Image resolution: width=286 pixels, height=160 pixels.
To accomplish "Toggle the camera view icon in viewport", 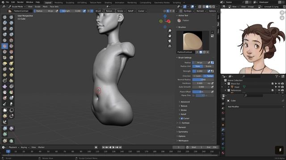I will click(170, 41).
